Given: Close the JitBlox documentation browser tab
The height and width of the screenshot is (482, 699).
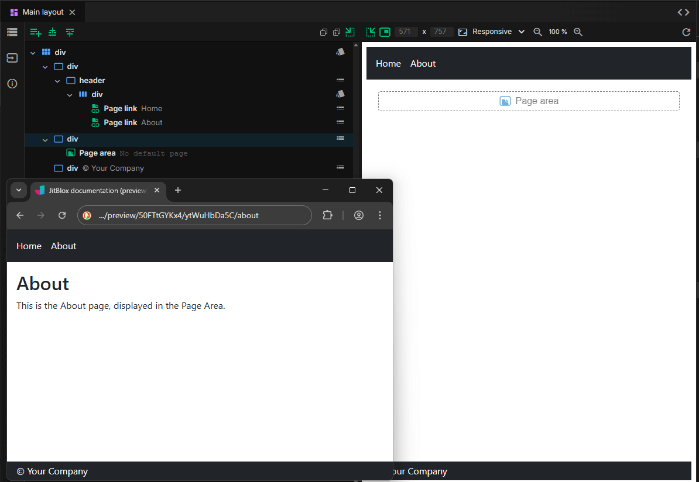Looking at the screenshot, I should click(157, 190).
